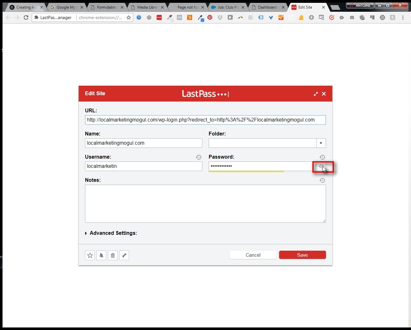The width and height of the screenshot is (411, 330).
Task: Open the blue circled 'a' extension icon
Action: click(139, 18)
